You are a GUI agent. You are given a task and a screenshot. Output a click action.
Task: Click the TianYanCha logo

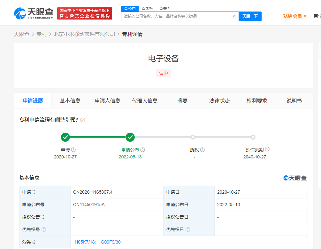[34, 13]
